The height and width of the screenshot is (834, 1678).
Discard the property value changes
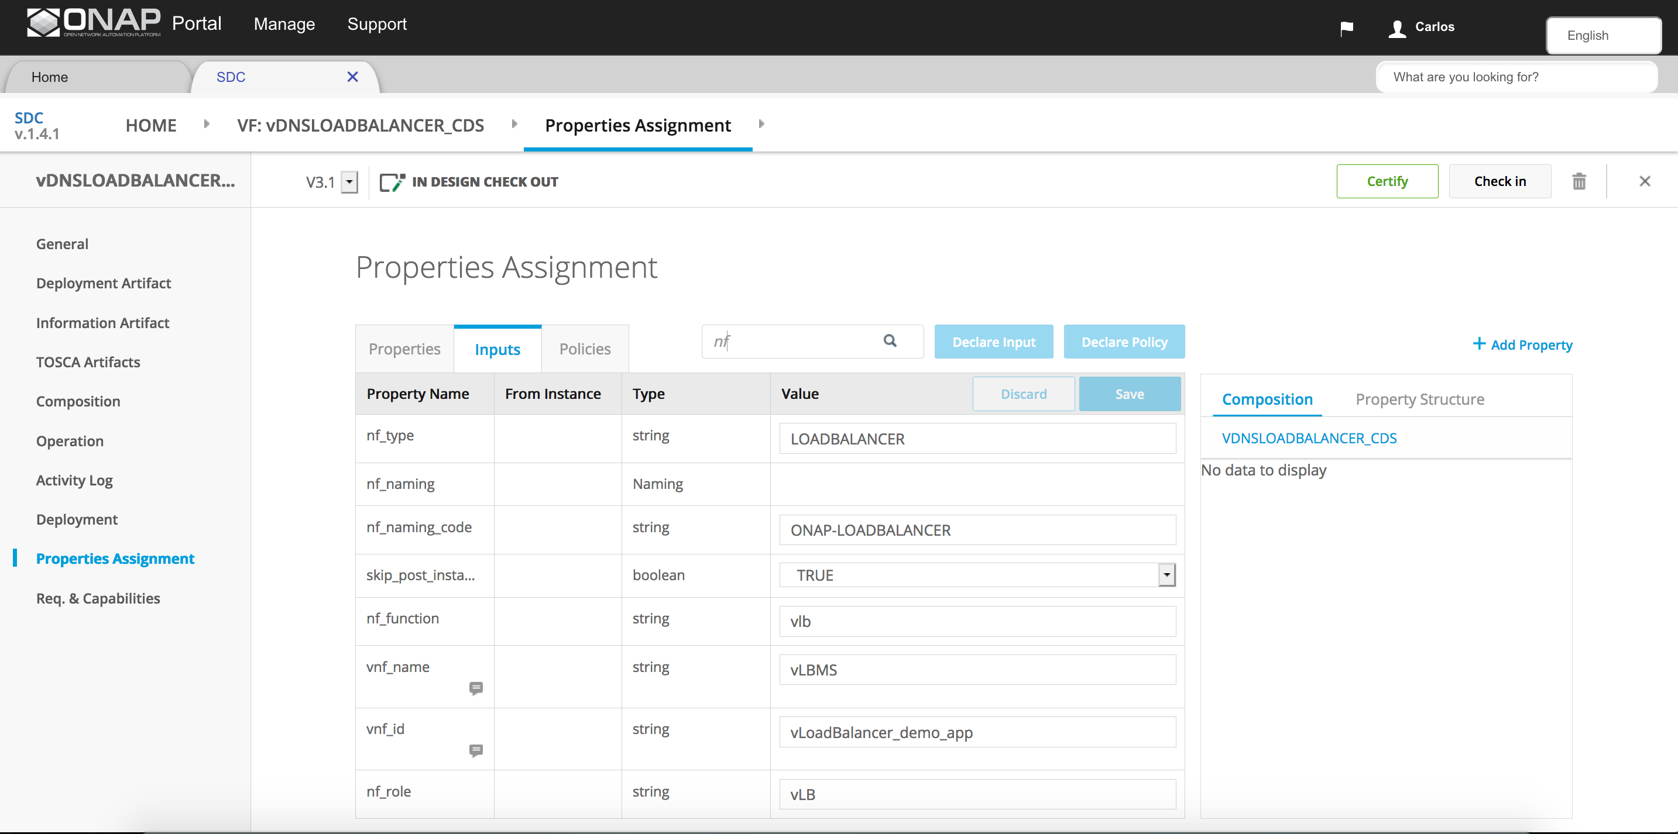pos(1024,394)
